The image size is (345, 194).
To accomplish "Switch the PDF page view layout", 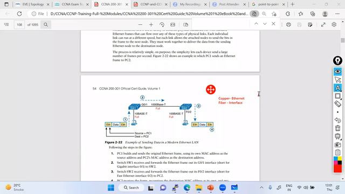I will coord(185,25).
